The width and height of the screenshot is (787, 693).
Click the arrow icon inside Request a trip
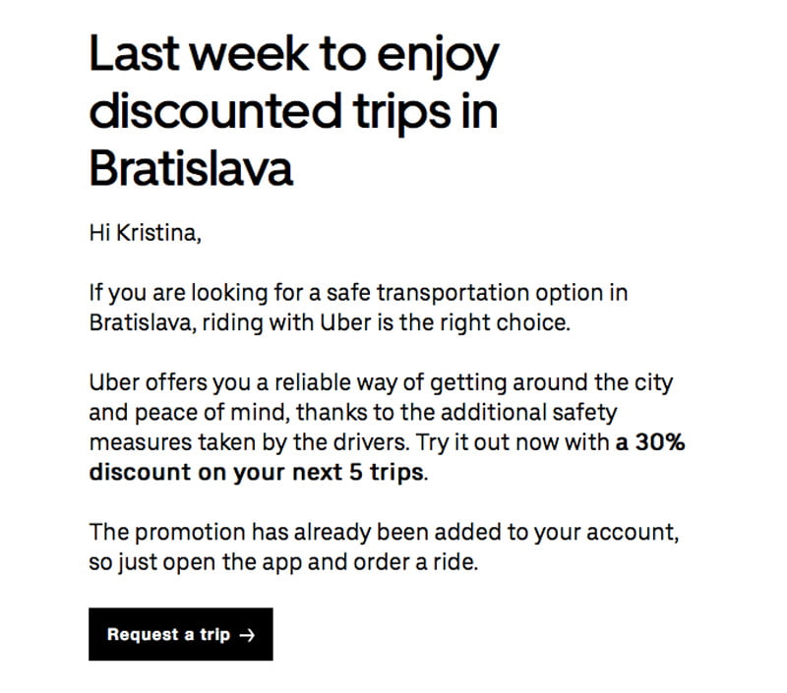coord(247,635)
